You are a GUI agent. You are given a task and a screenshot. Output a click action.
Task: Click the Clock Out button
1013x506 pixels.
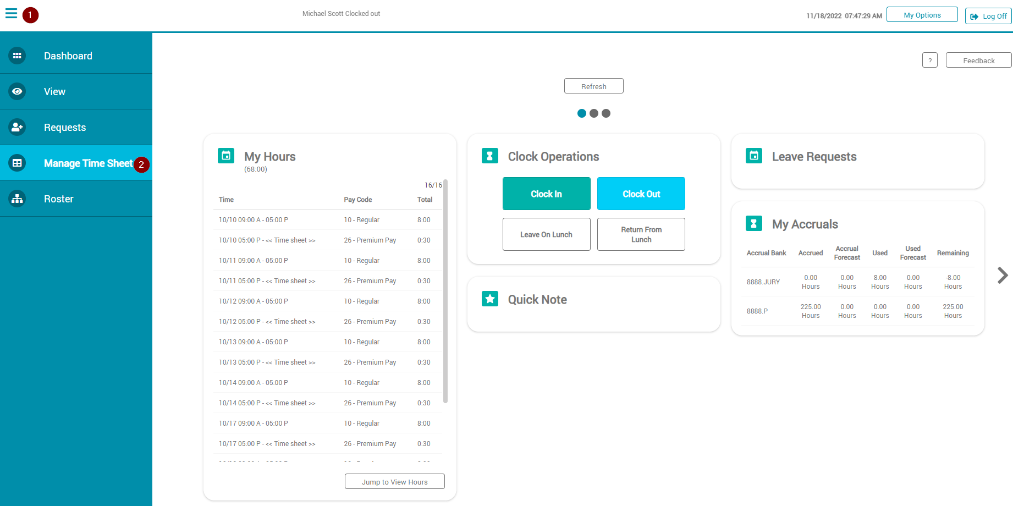[641, 194]
